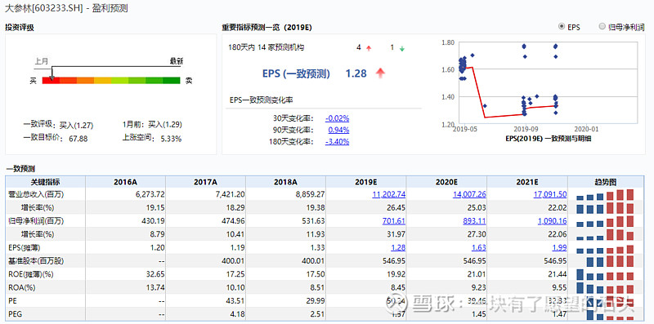This screenshot has height=324, width=654.
Task: Click the green downgrade arrow beside 1
Action: click(402, 48)
